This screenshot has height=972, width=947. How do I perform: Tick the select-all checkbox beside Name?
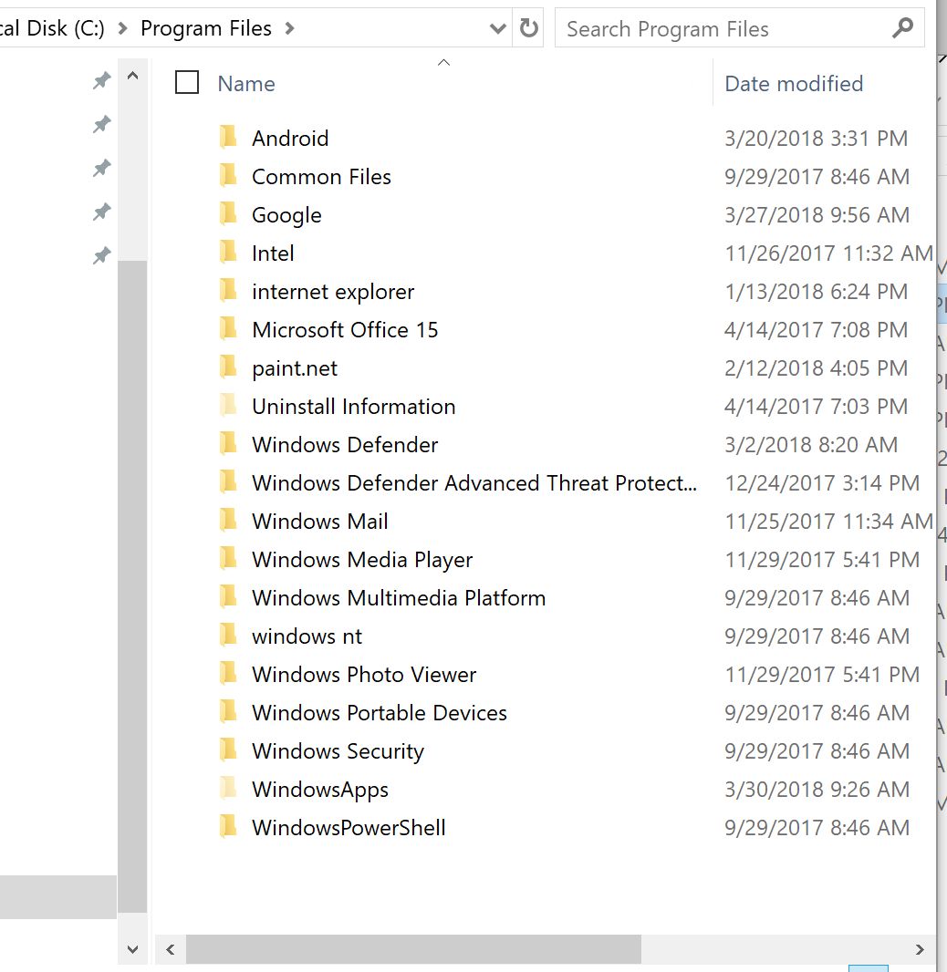(x=187, y=82)
